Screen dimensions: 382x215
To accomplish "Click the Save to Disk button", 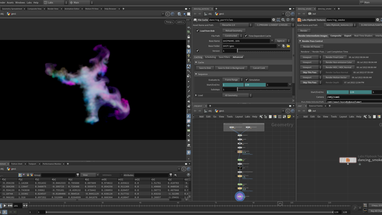I will pos(205,68).
